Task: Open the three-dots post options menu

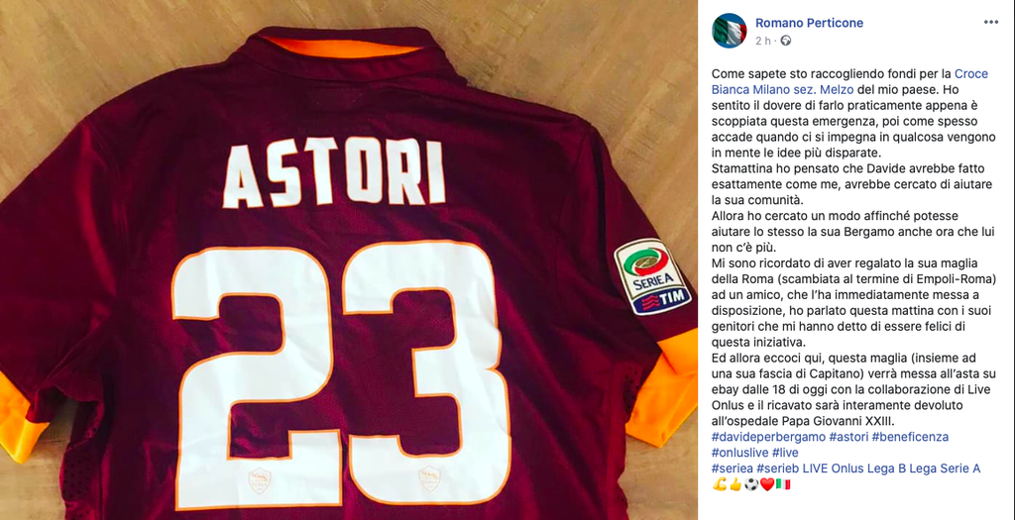Action: pos(990,22)
